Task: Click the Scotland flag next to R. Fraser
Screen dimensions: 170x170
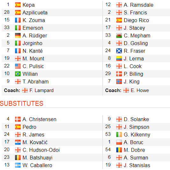Action: coord(119,51)
